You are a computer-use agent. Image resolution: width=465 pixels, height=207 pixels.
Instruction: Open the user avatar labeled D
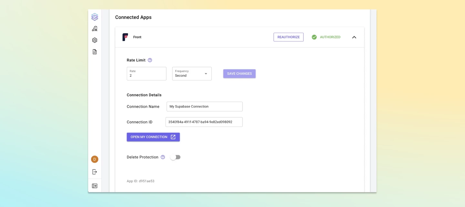click(x=95, y=159)
